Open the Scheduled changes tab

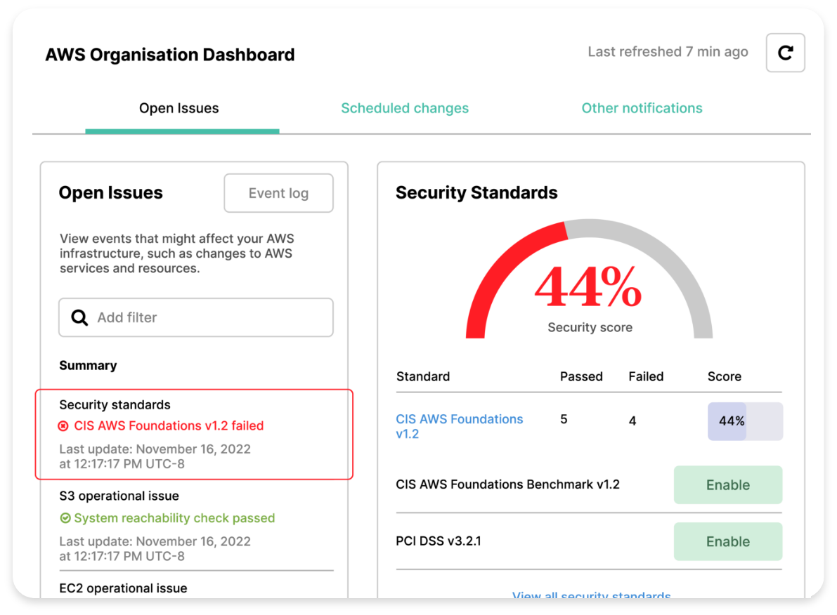405,108
